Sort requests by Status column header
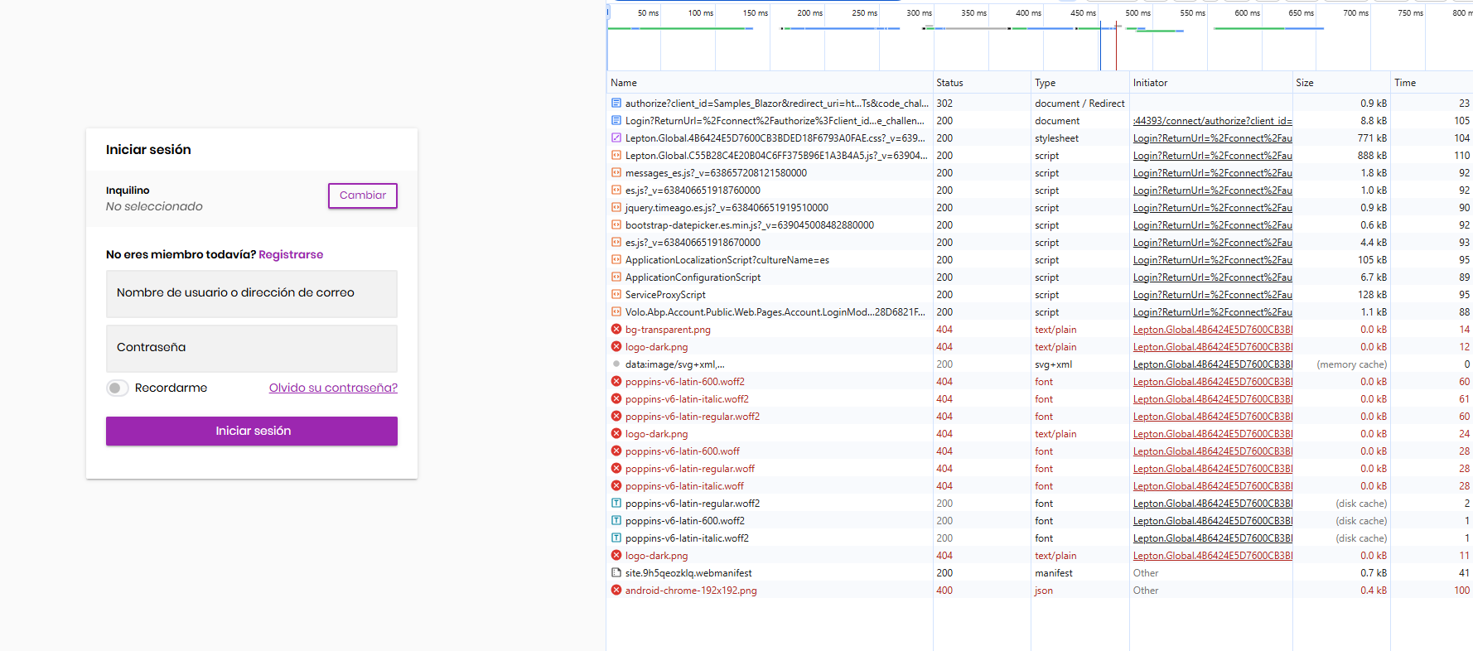This screenshot has width=1473, height=651. pyautogui.click(x=949, y=83)
